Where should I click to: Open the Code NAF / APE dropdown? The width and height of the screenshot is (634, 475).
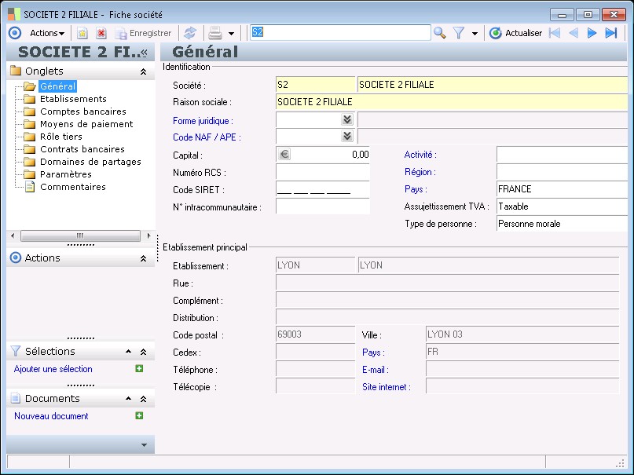click(346, 137)
